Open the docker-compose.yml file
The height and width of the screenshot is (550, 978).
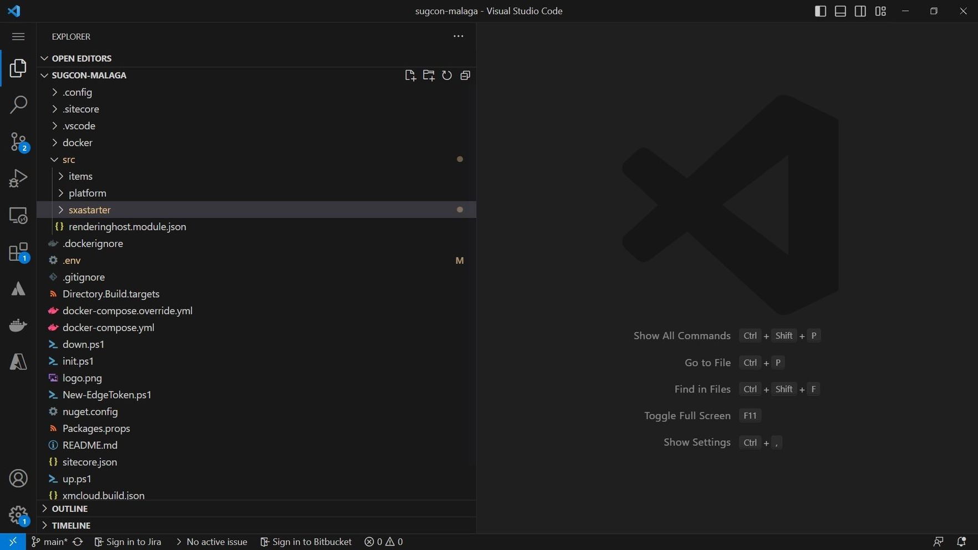tap(108, 328)
